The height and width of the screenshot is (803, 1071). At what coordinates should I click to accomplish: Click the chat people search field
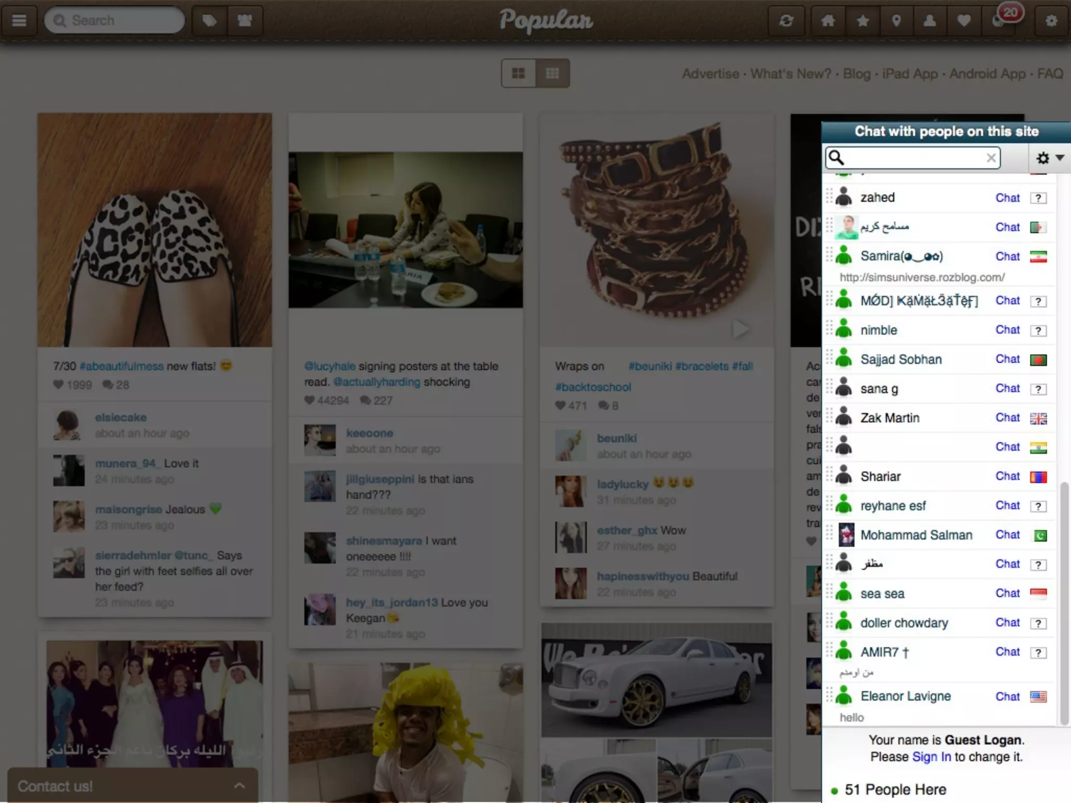(913, 158)
